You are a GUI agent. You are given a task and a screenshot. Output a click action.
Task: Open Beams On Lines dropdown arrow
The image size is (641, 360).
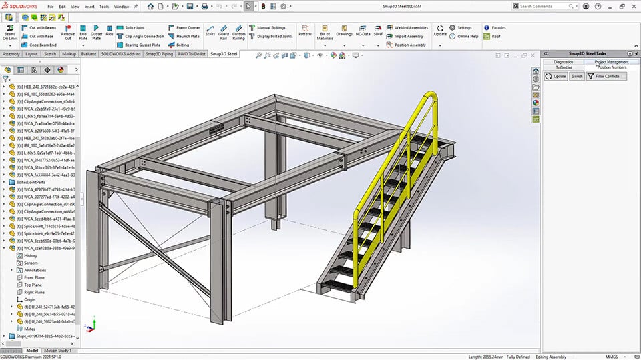(10, 45)
